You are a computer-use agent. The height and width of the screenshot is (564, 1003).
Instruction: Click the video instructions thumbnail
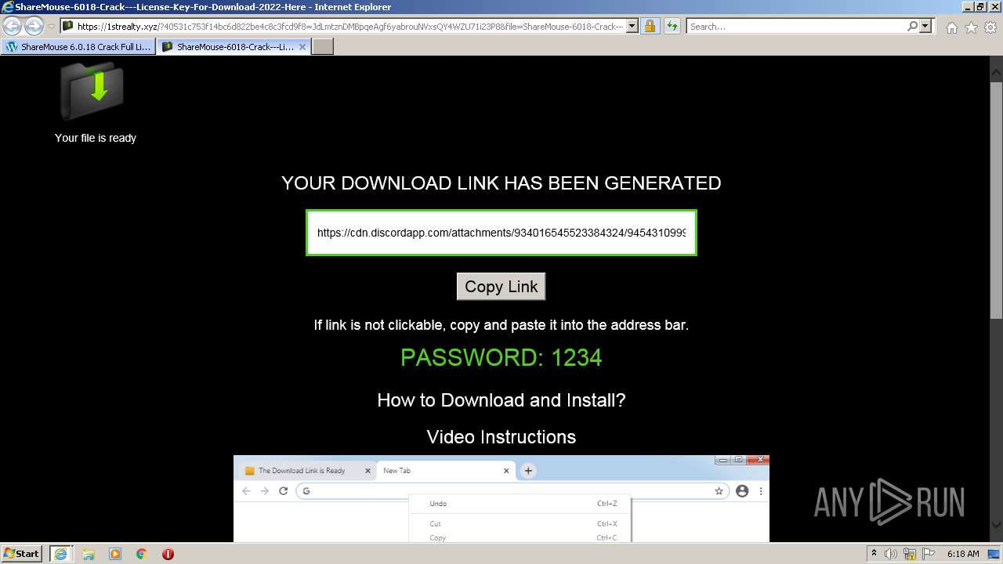tap(501, 498)
